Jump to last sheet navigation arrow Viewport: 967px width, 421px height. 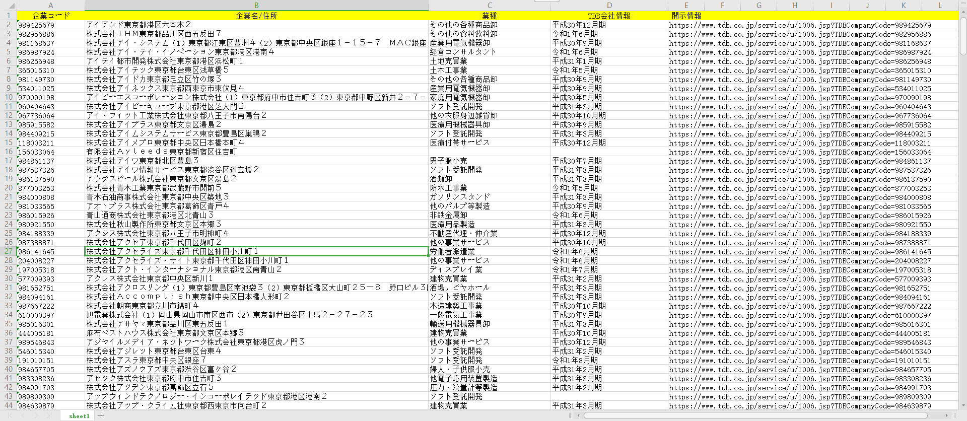[49, 415]
